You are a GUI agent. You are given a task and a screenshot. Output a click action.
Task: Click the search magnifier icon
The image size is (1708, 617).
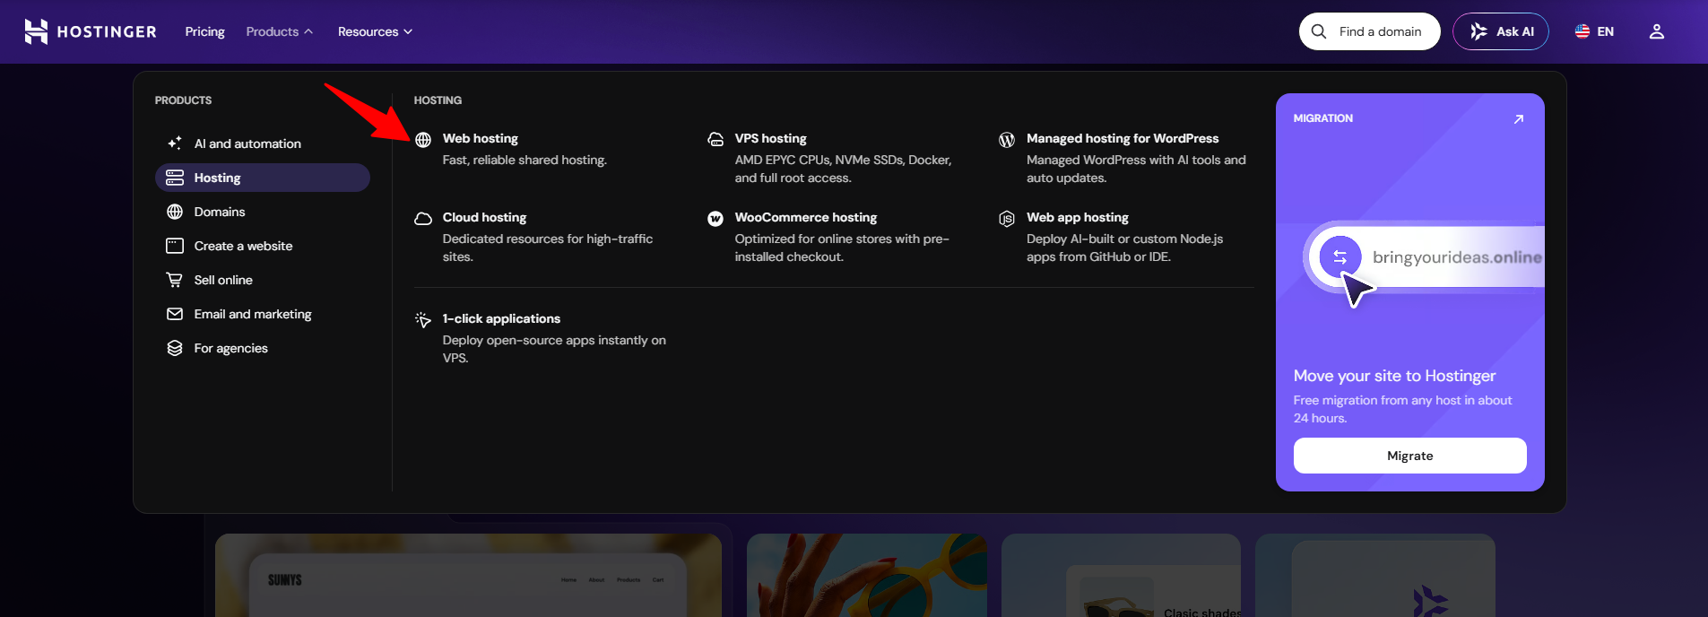(1319, 31)
